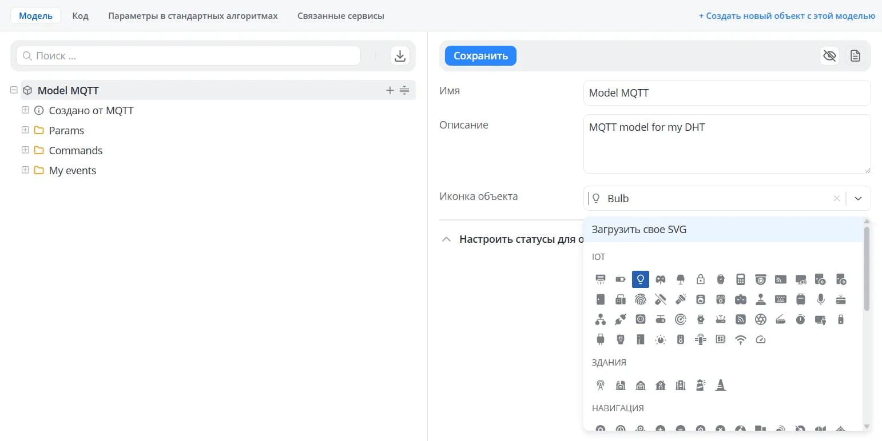This screenshot has width=882, height=441.
Task: Click Создать новый объект с этой моделью
Action: coord(787,16)
